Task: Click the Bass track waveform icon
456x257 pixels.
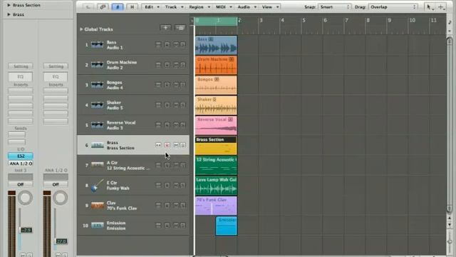Action: pyautogui.click(x=97, y=44)
